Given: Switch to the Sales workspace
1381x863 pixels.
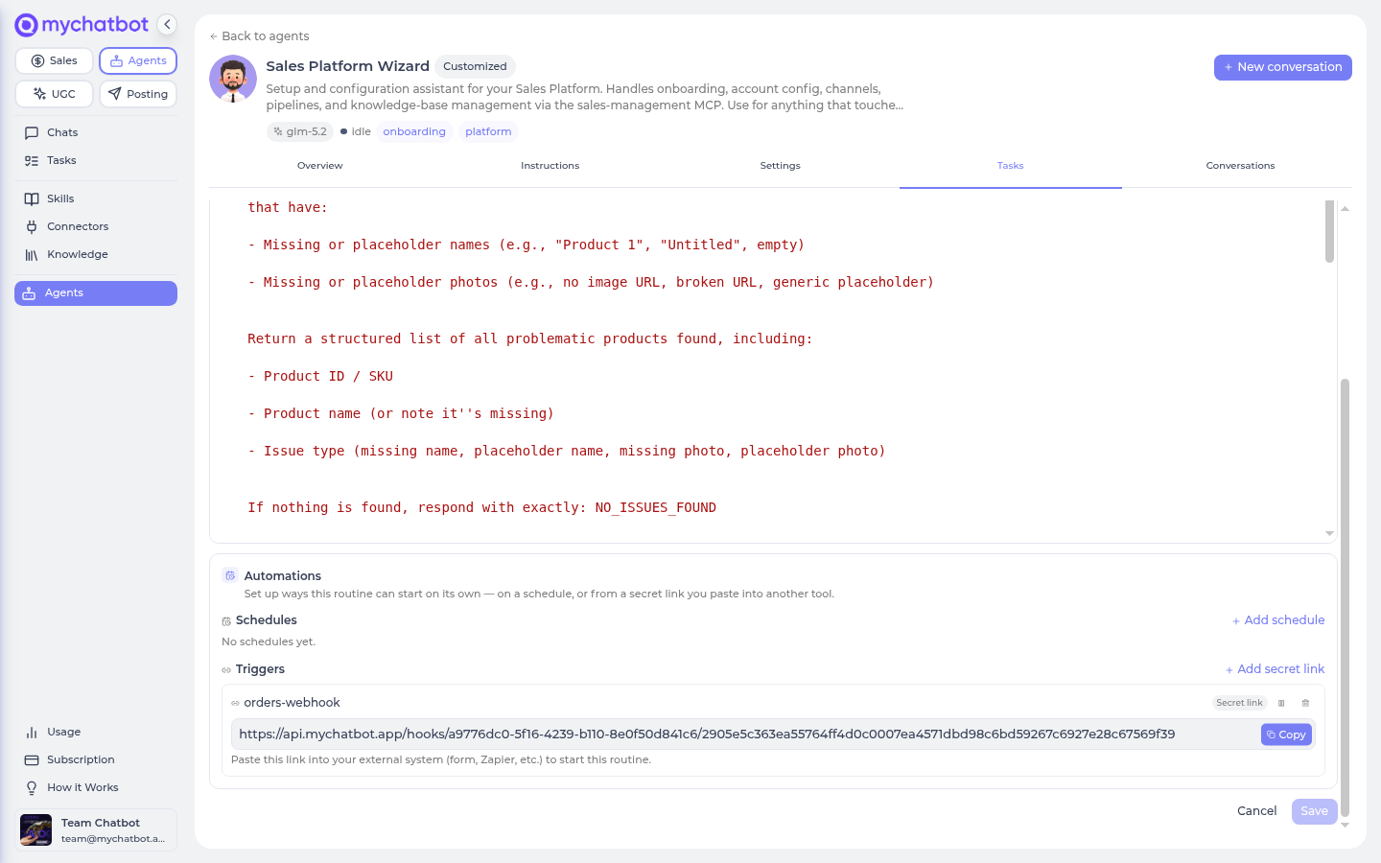Looking at the screenshot, I should [54, 60].
